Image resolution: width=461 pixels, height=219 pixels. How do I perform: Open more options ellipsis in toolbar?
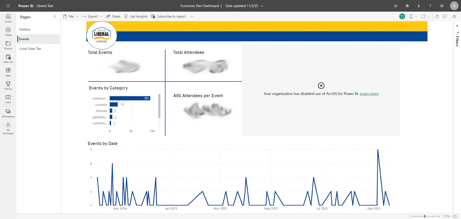point(192,16)
